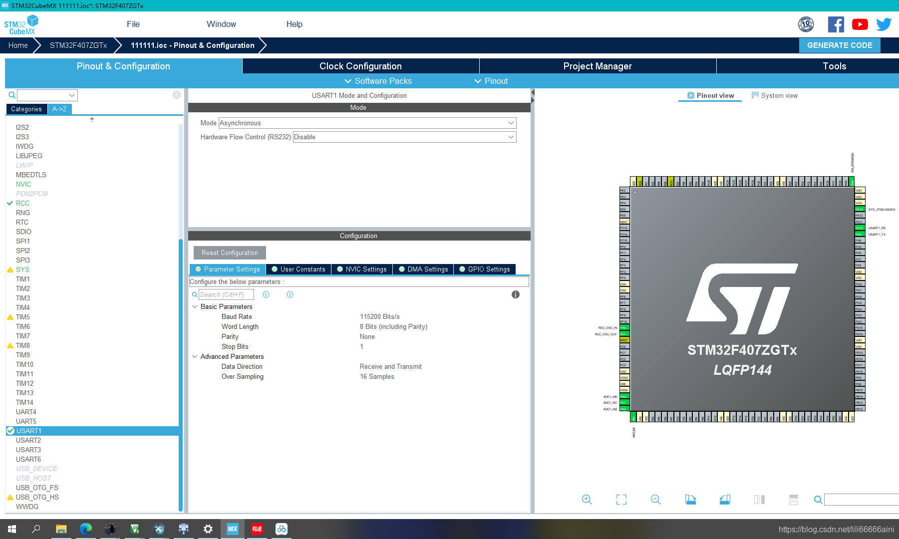Go to STM32F407ZGTx breadcrumb
Screen dimensions: 899x539
78,45
